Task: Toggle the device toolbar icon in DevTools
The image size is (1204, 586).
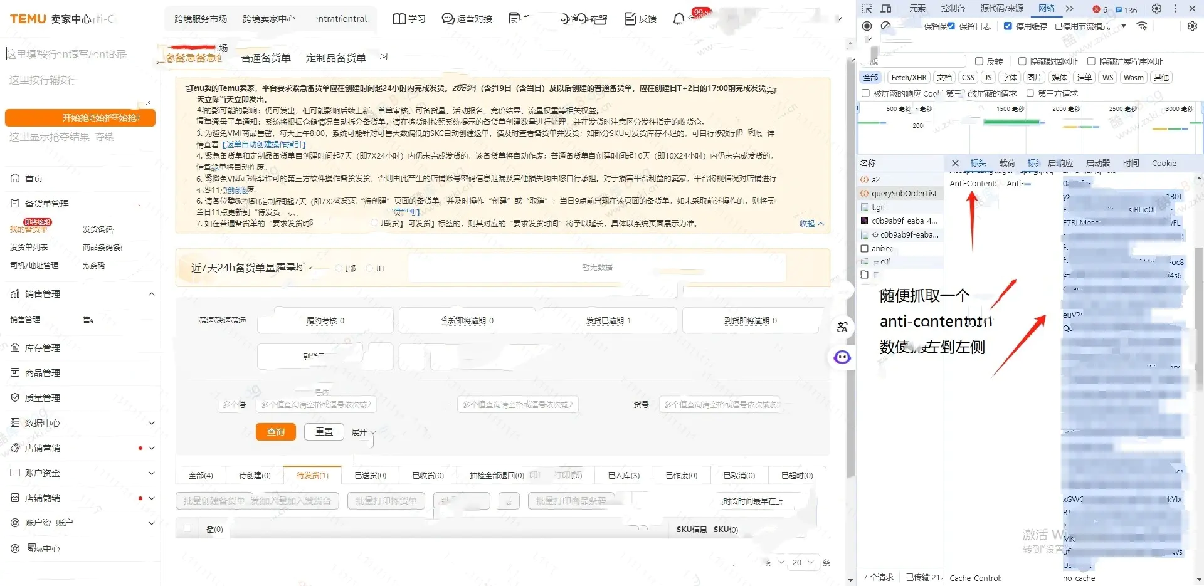Action: click(886, 9)
